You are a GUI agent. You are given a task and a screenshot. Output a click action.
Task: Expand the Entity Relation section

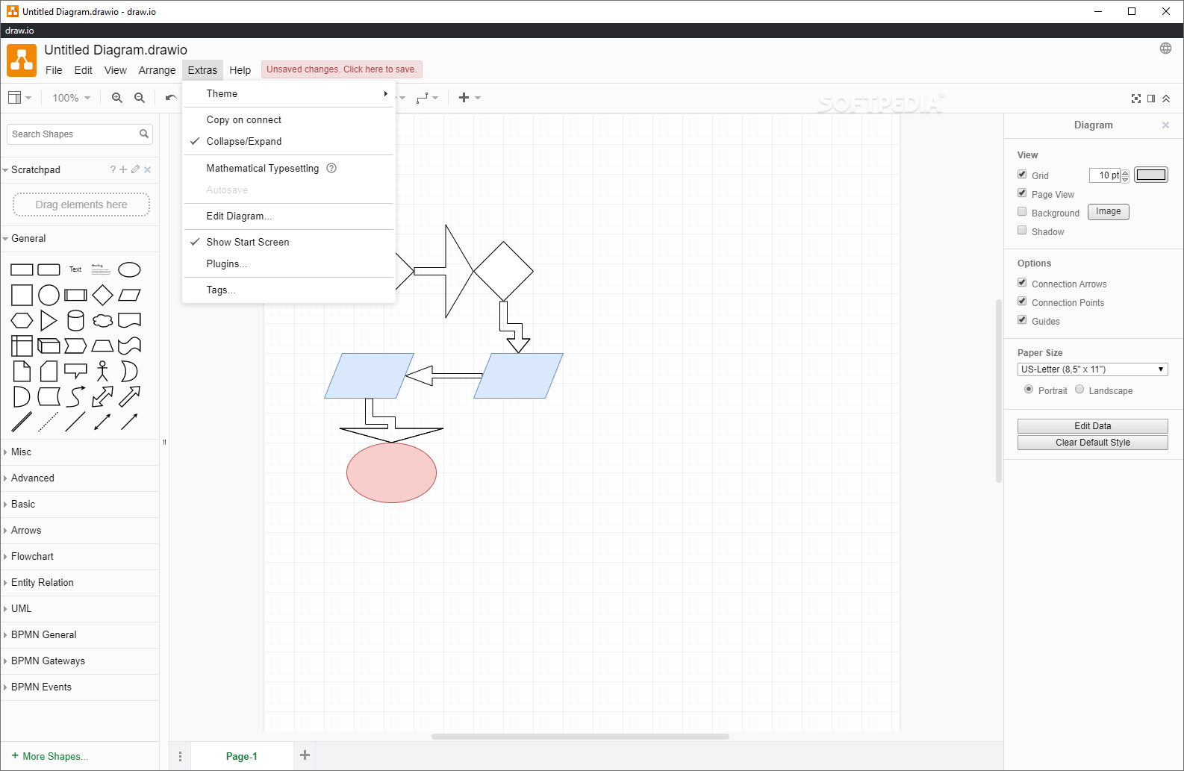coord(42,583)
